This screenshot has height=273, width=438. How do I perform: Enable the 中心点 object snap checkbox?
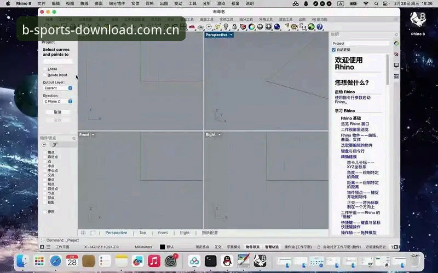[45, 170]
